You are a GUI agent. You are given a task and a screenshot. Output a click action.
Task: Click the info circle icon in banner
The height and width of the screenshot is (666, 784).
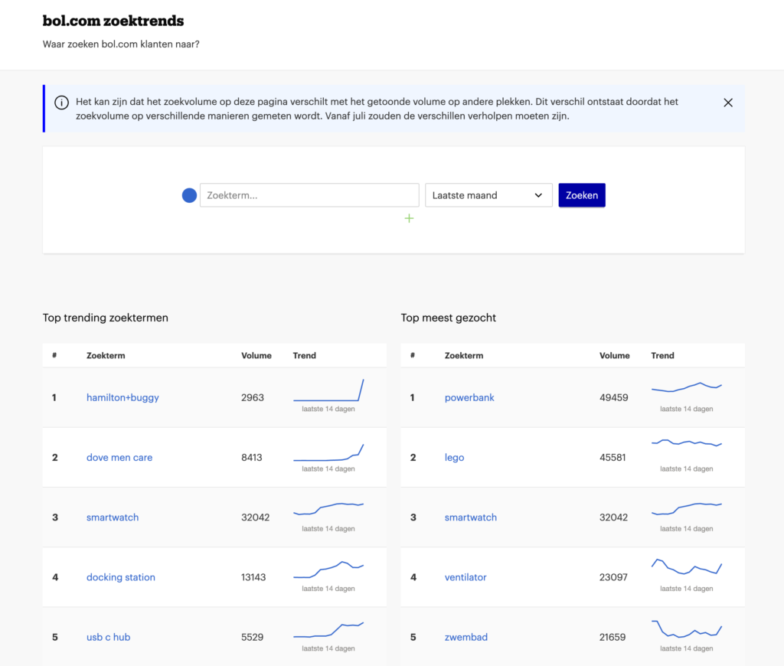coord(61,103)
